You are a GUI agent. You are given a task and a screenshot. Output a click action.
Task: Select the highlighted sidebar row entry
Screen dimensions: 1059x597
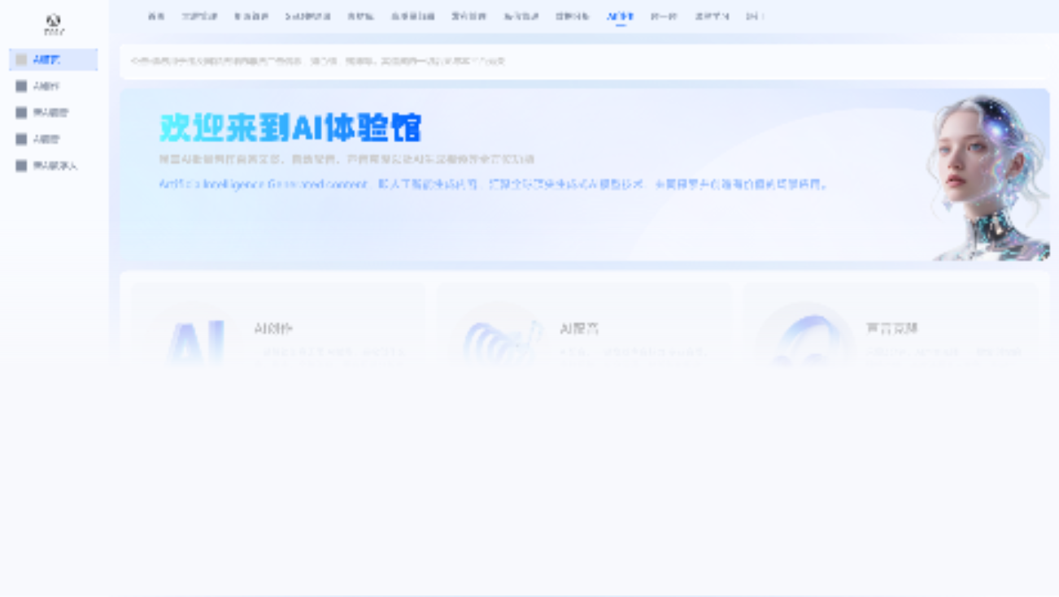pos(53,59)
